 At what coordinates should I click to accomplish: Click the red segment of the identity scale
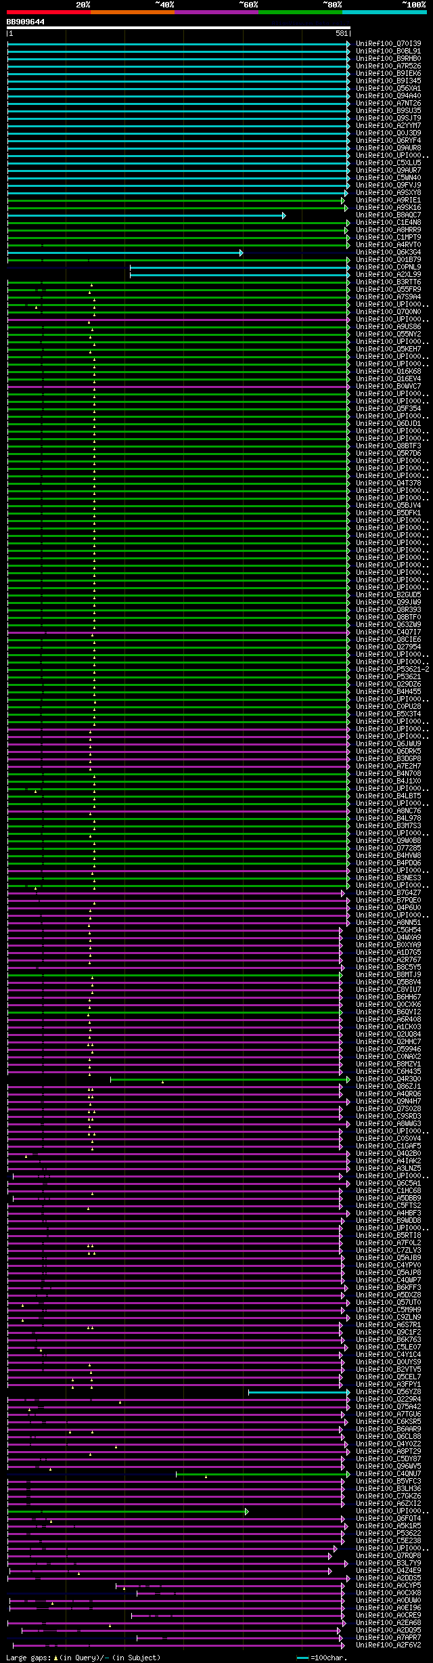tap(49, 12)
